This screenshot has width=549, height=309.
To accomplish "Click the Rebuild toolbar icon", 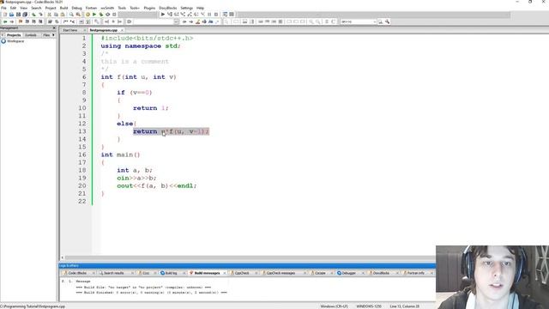I will coord(107,15).
